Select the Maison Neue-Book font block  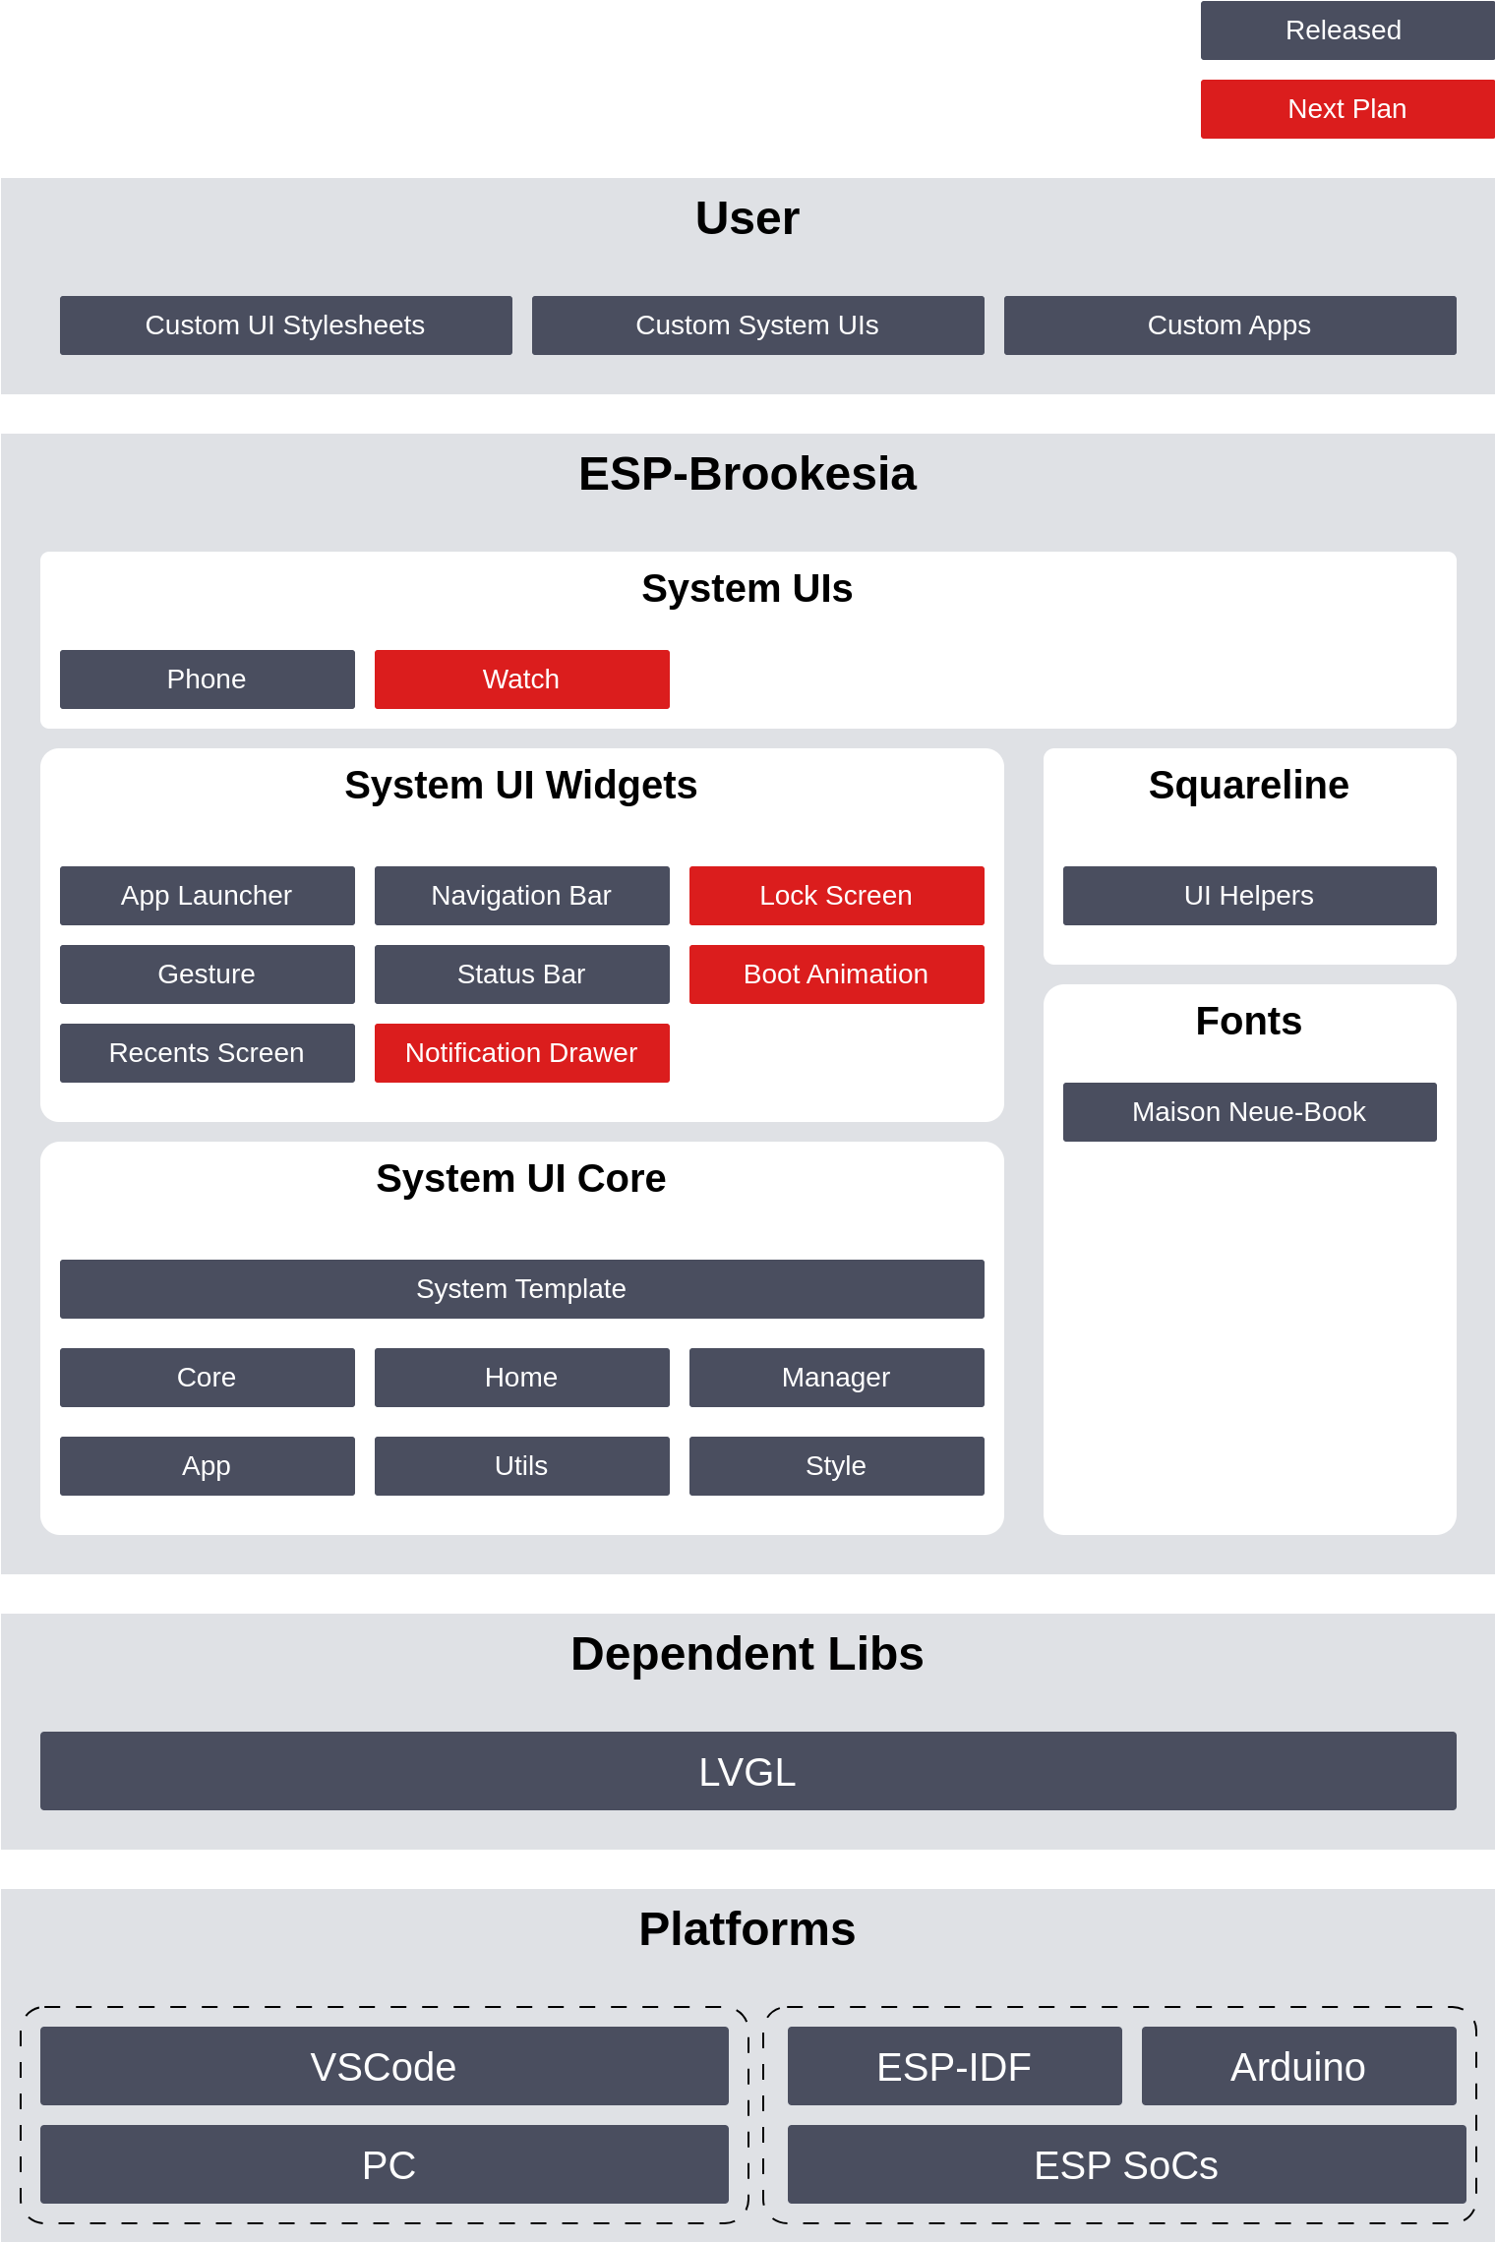click(1250, 1112)
